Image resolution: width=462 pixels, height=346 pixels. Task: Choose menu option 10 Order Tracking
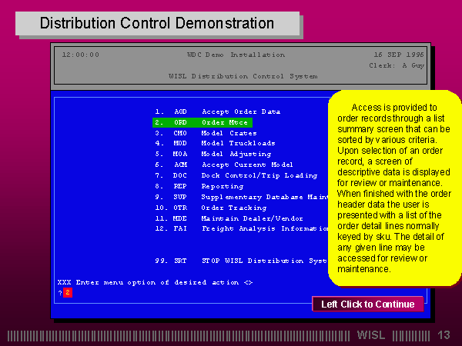[233, 208]
